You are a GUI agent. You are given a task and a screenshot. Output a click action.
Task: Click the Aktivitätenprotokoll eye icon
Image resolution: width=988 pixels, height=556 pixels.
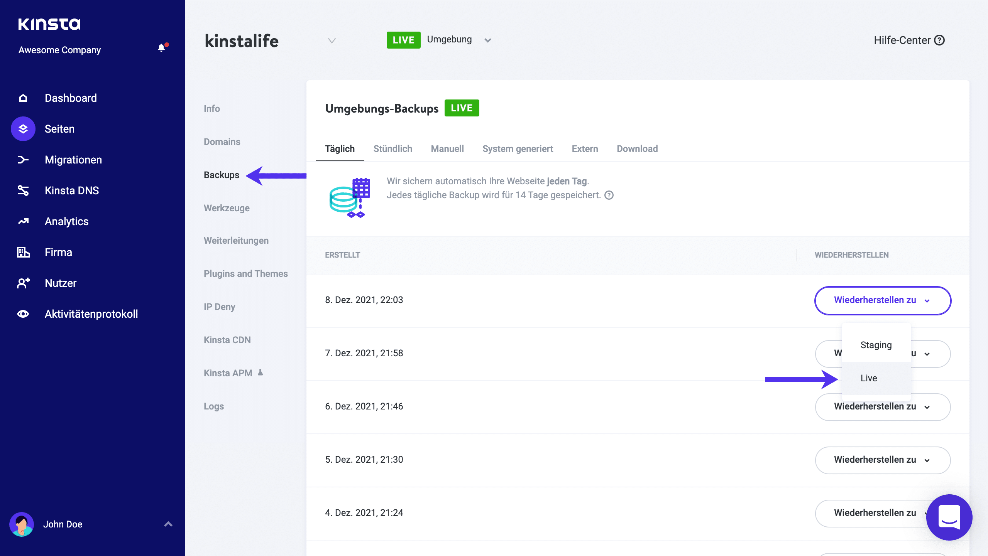[23, 313]
